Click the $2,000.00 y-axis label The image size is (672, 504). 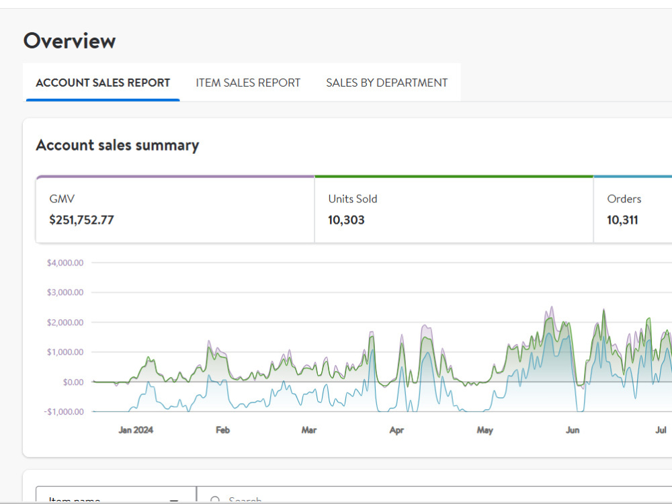coord(65,323)
